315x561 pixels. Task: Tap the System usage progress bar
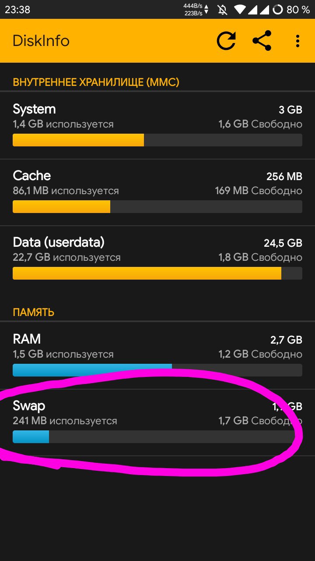157,140
